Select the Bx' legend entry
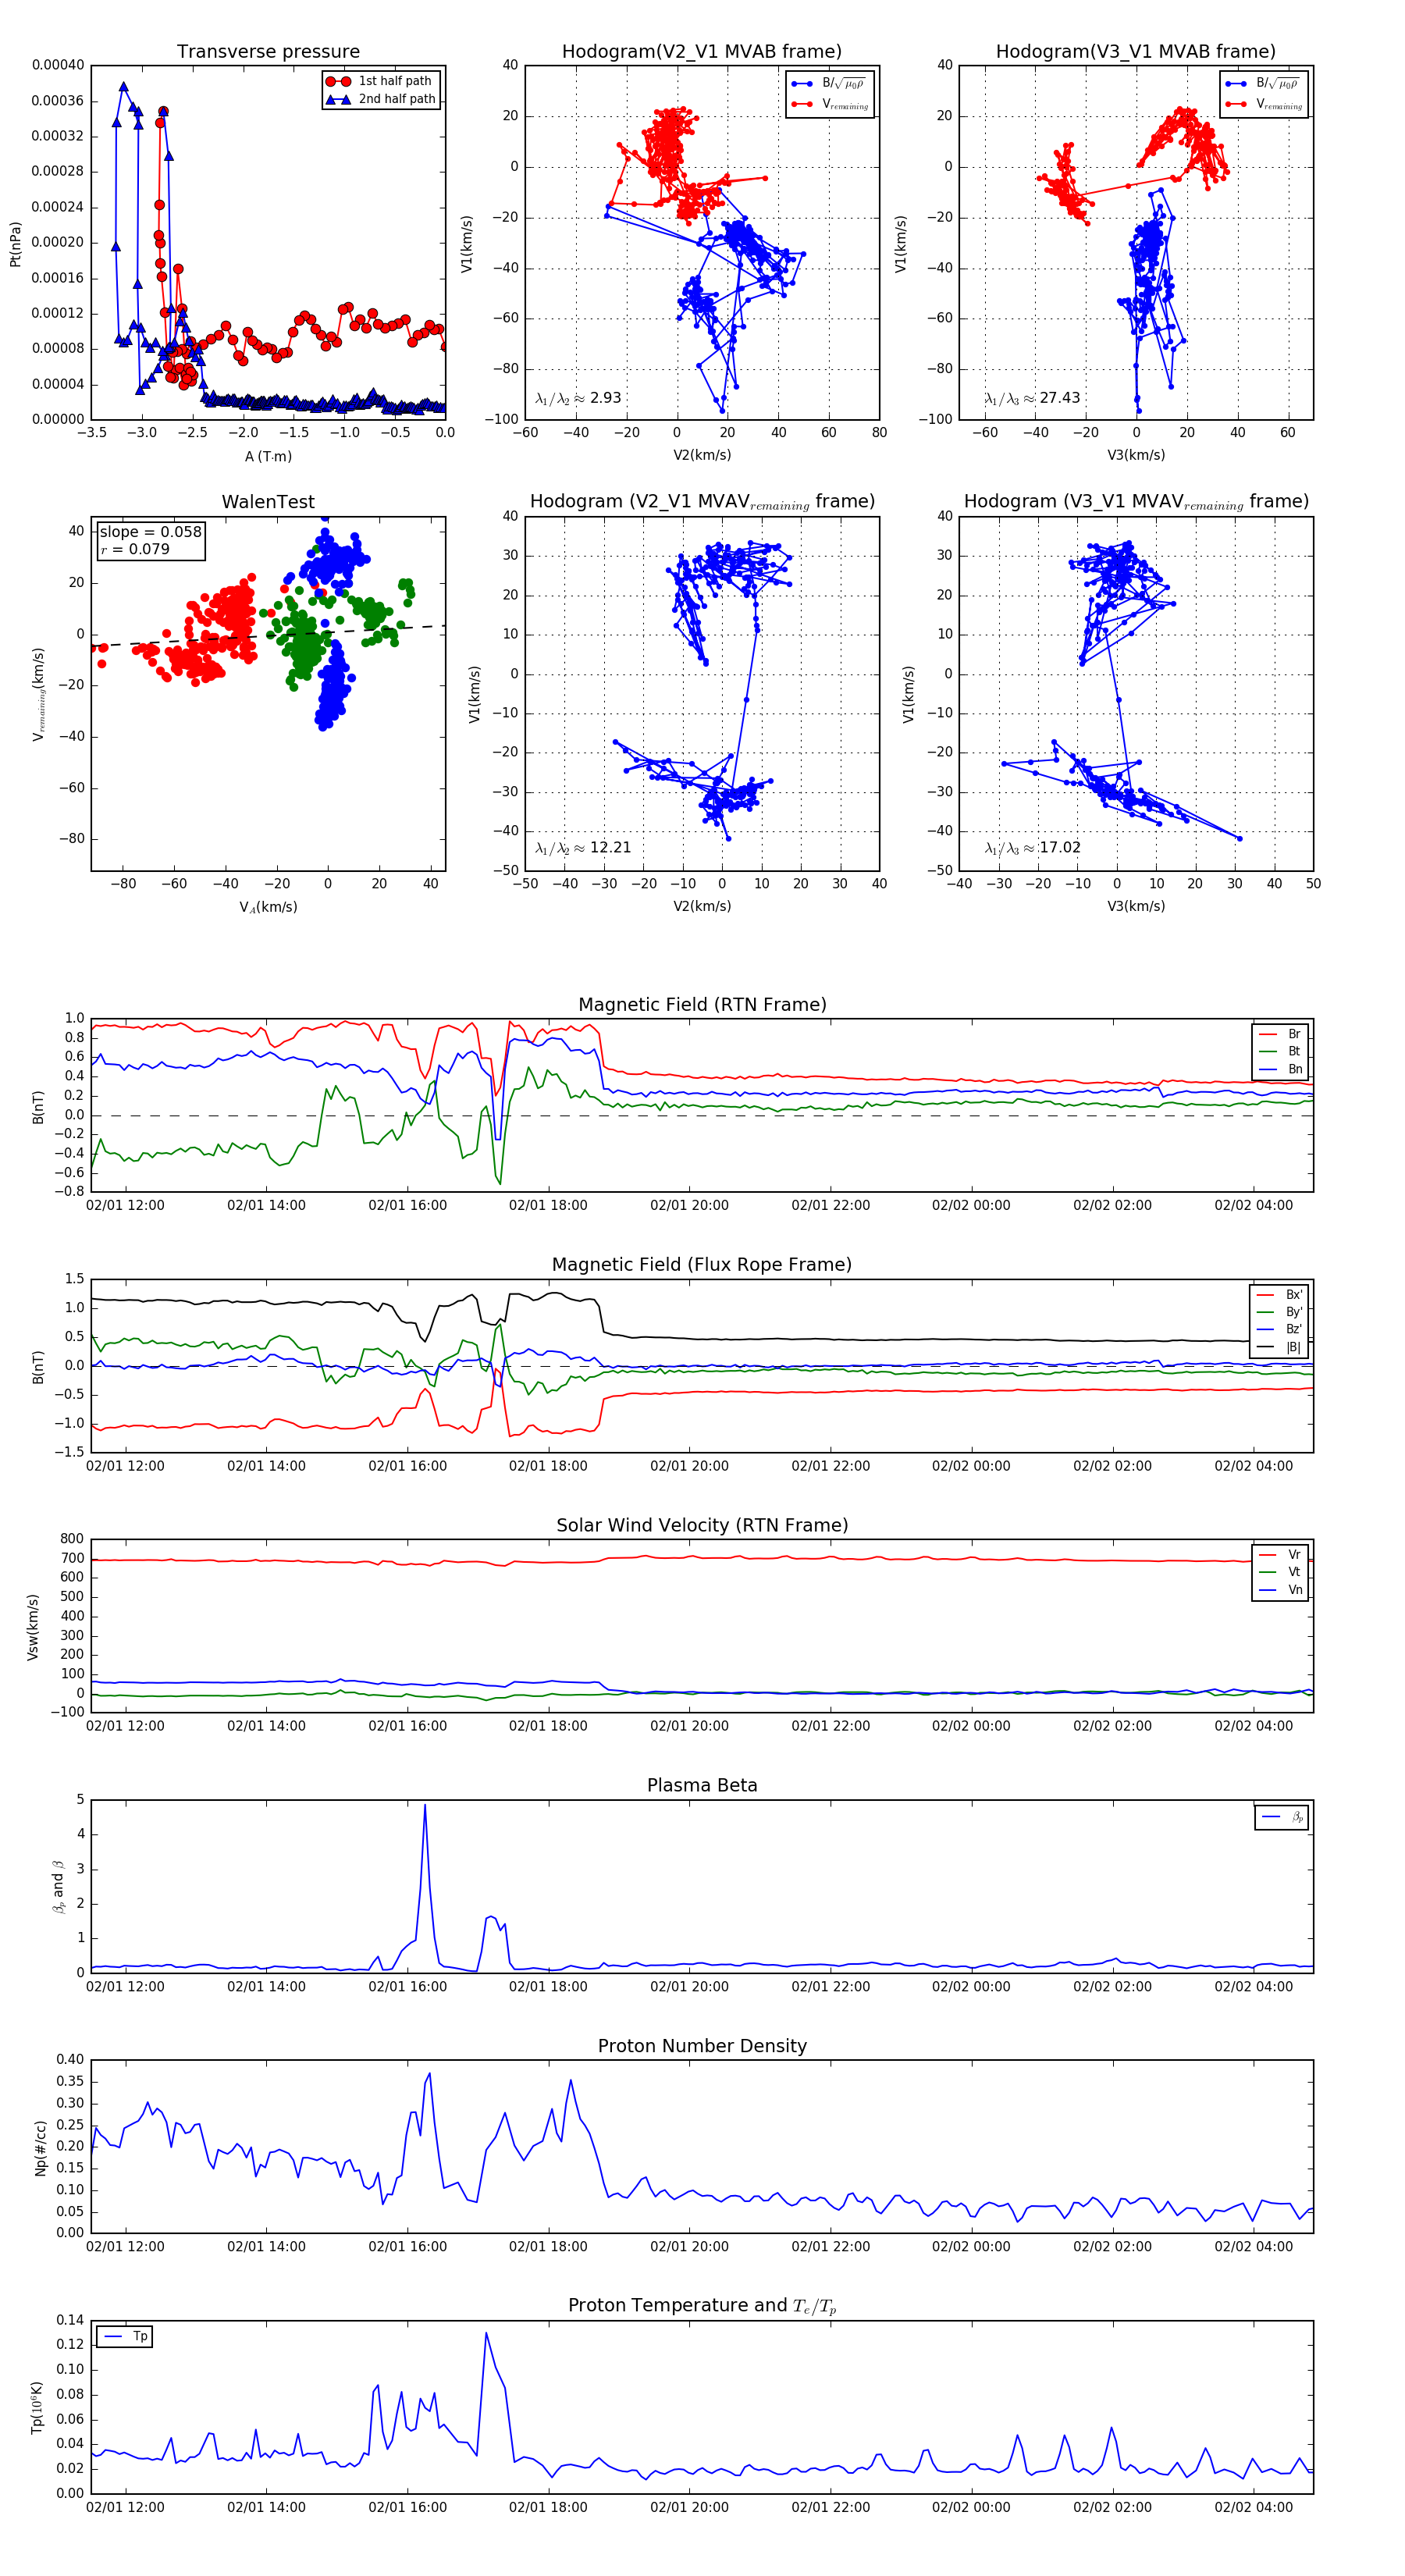This screenshot has height=2576, width=1405. coord(1280,1294)
